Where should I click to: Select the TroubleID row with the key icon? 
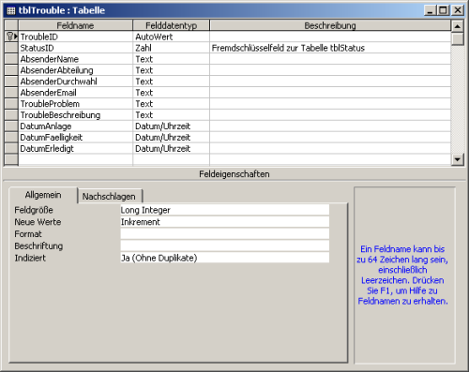pos(11,37)
